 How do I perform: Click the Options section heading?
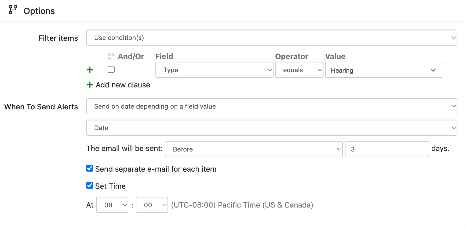(x=39, y=11)
